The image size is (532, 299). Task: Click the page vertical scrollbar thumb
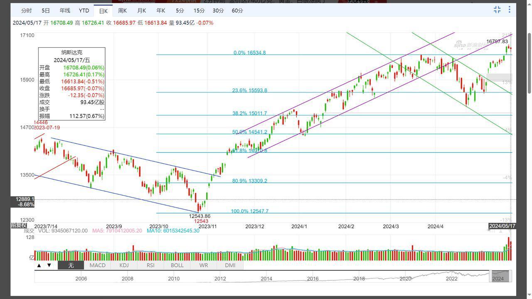tap(530, 63)
